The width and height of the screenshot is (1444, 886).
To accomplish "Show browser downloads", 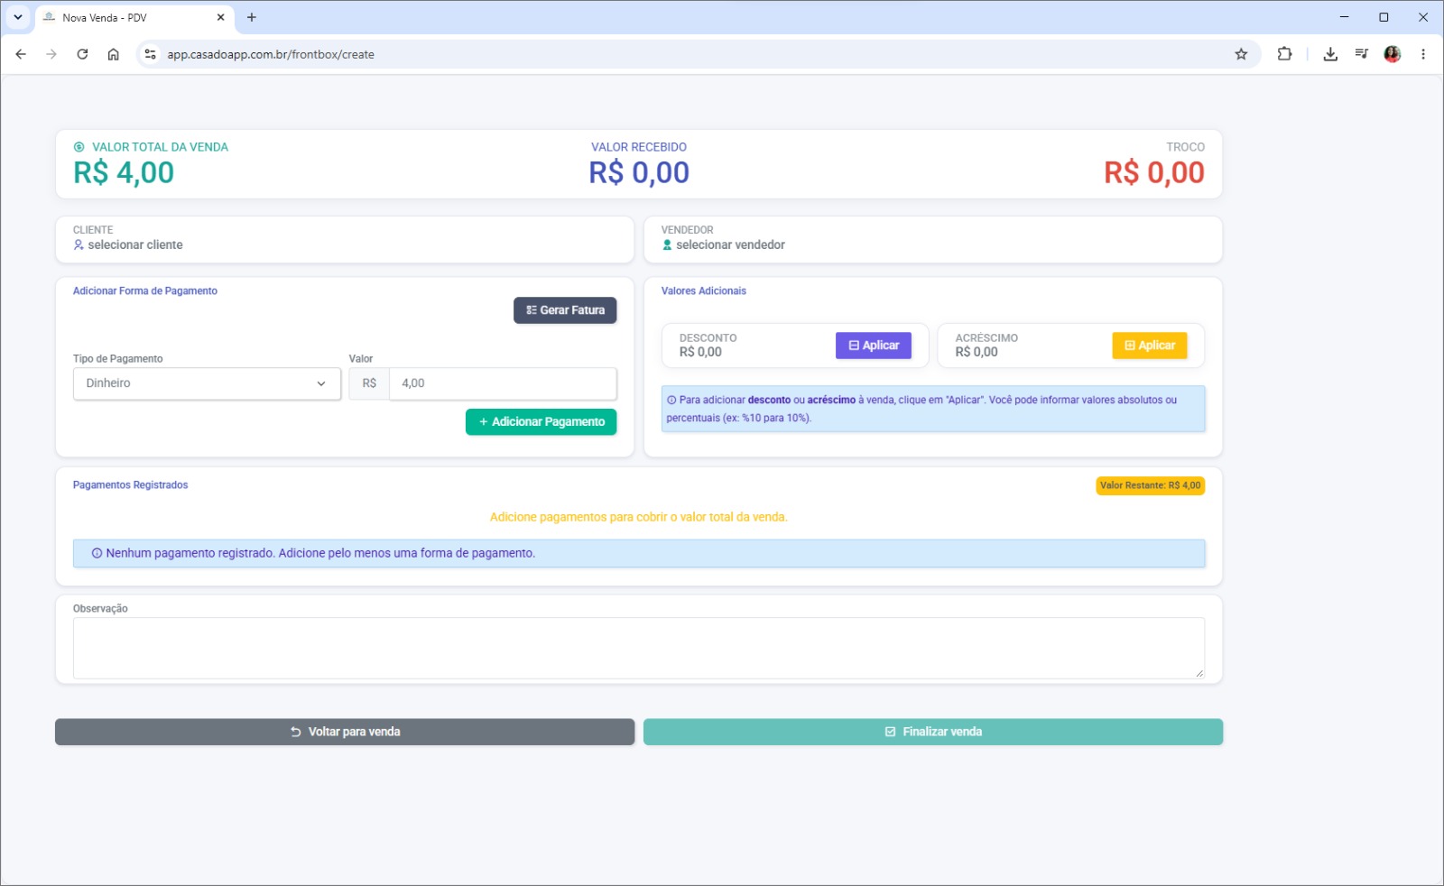I will [x=1330, y=54].
